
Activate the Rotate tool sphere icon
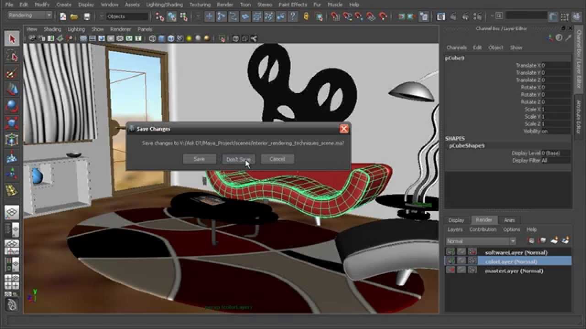pyautogui.click(x=12, y=106)
